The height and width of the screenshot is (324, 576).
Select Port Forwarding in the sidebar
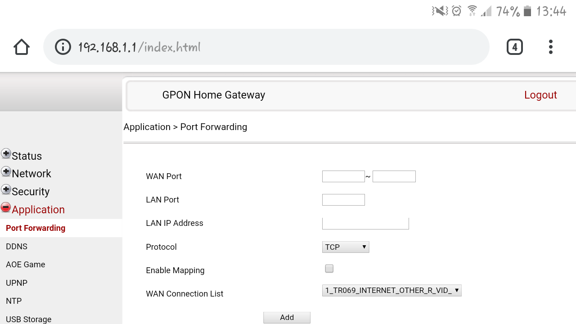[x=36, y=228]
